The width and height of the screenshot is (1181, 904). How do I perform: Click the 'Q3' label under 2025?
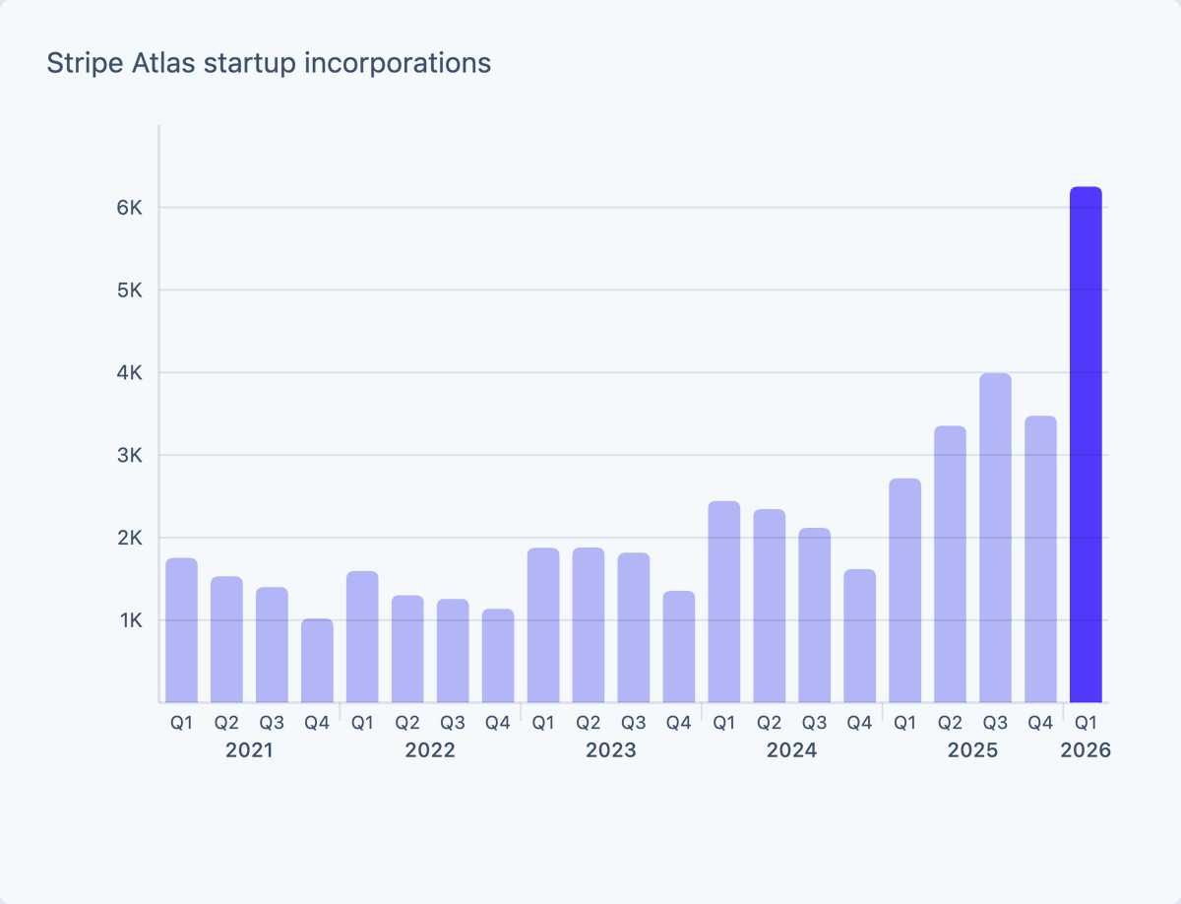coord(995,723)
